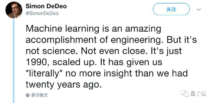Expand the tweet options chevron
The width and height of the screenshot is (213, 103).
click(x=199, y=9)
